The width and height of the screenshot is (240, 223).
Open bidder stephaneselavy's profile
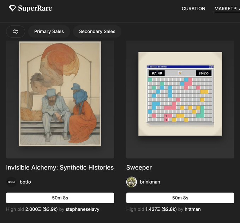tap(83, 209)
